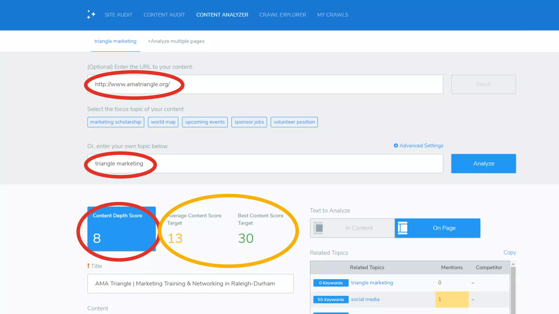Image resolution: width=559 pixels, height=314 pixels.
Task: Switch text analysis to In Content
Action: (359, 228)
